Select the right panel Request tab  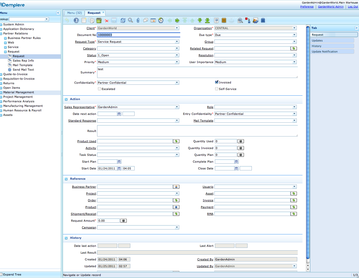tap(334, 35)
